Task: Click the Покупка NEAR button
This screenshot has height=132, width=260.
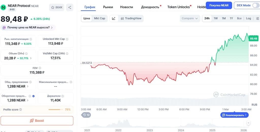Action: pyautogui.click(x=219, y=5)
